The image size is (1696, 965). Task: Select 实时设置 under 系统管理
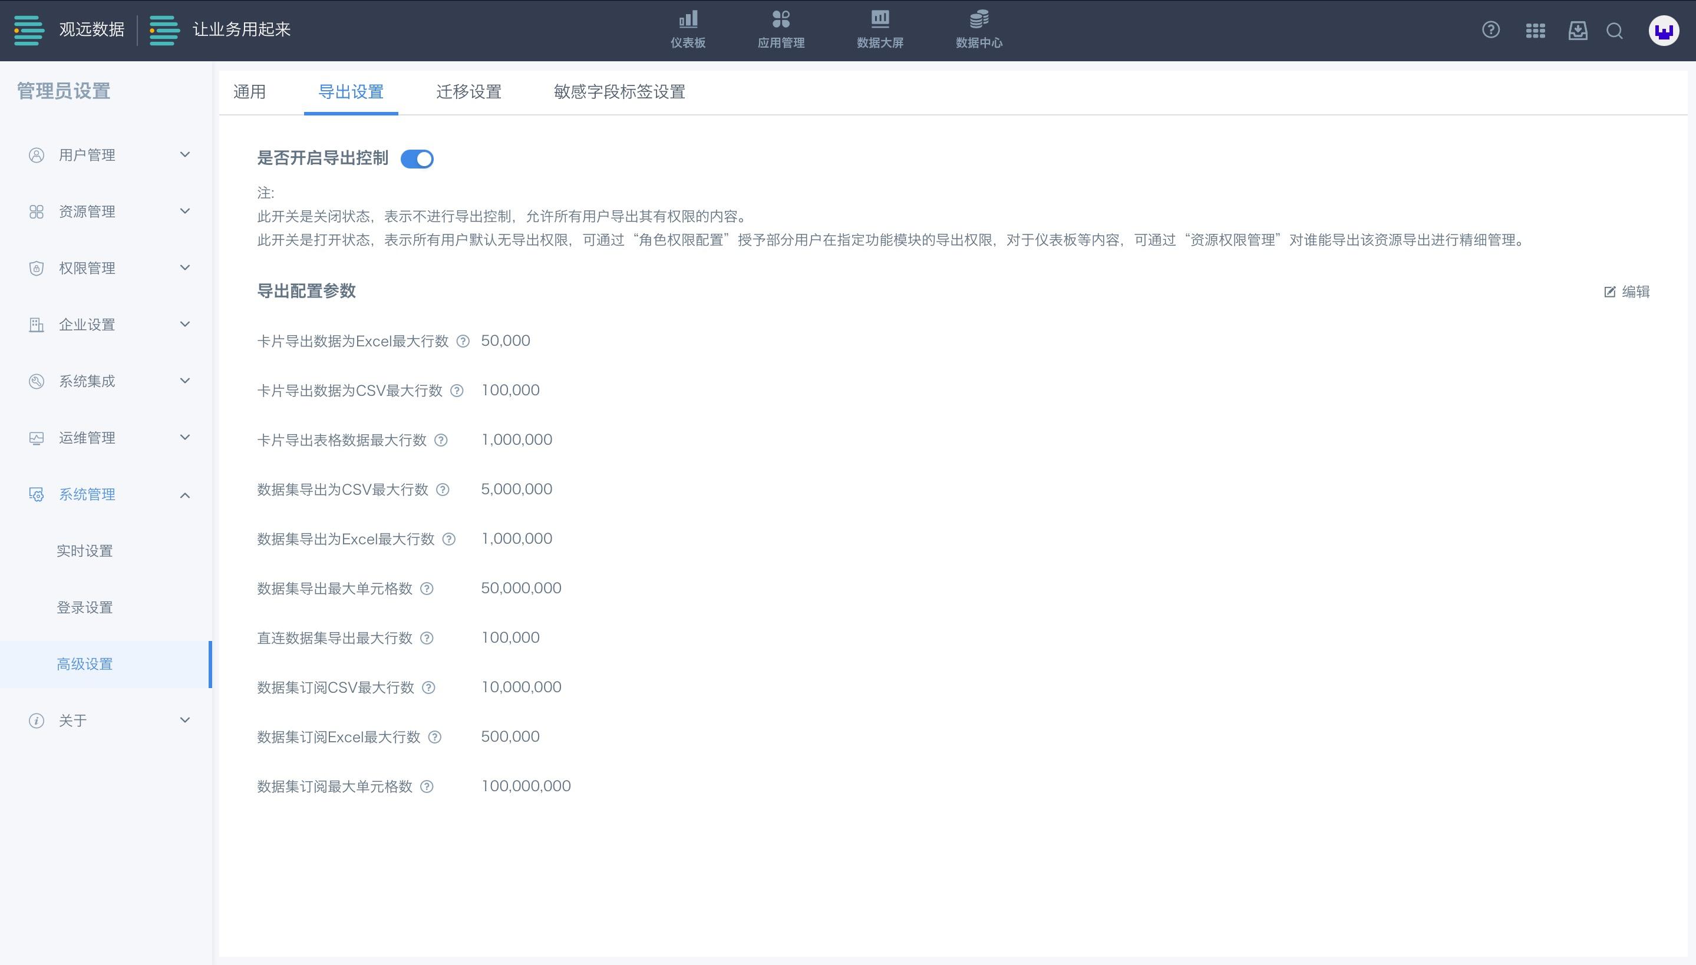coord(85,551)
